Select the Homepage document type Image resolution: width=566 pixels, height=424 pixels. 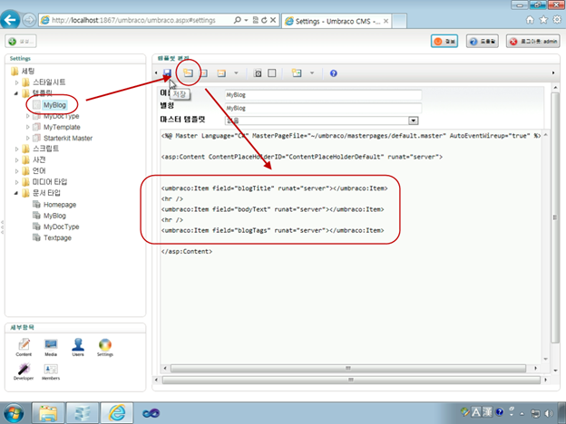coord(60,205)
